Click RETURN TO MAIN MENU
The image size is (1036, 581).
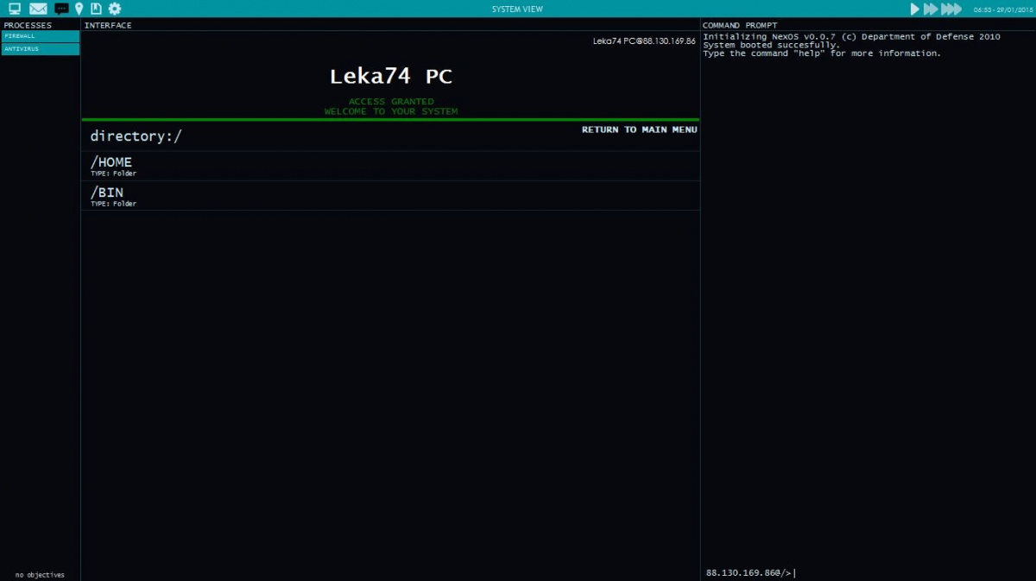click(x=639, y=129)
